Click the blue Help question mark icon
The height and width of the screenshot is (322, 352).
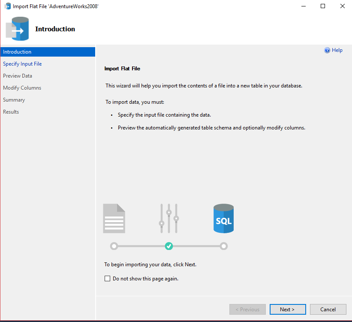tap(327, 50)
